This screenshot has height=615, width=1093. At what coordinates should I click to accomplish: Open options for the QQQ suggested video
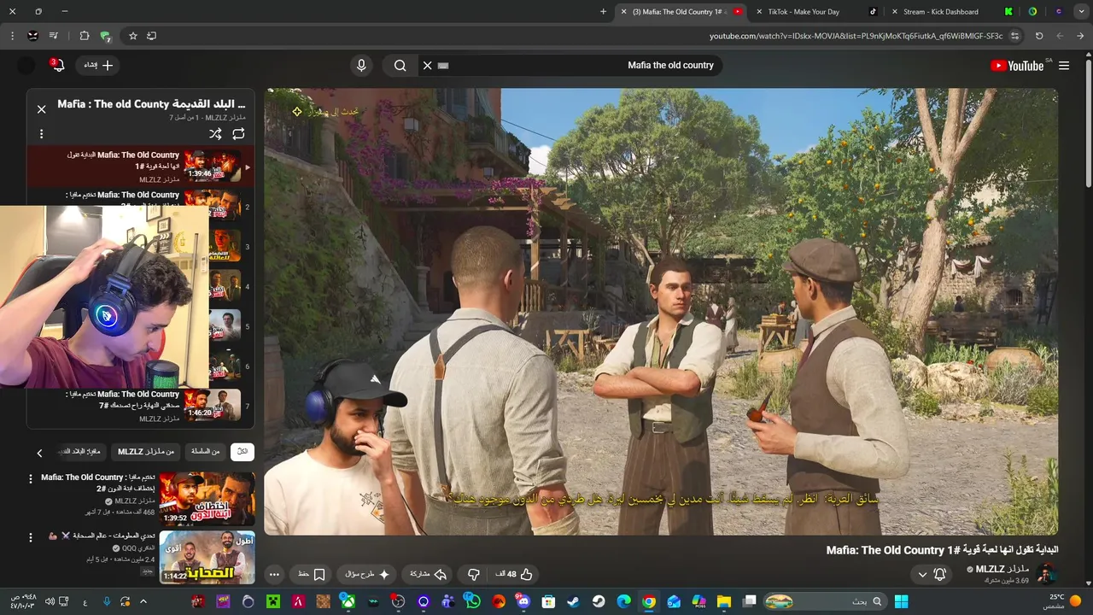point(31,537)
